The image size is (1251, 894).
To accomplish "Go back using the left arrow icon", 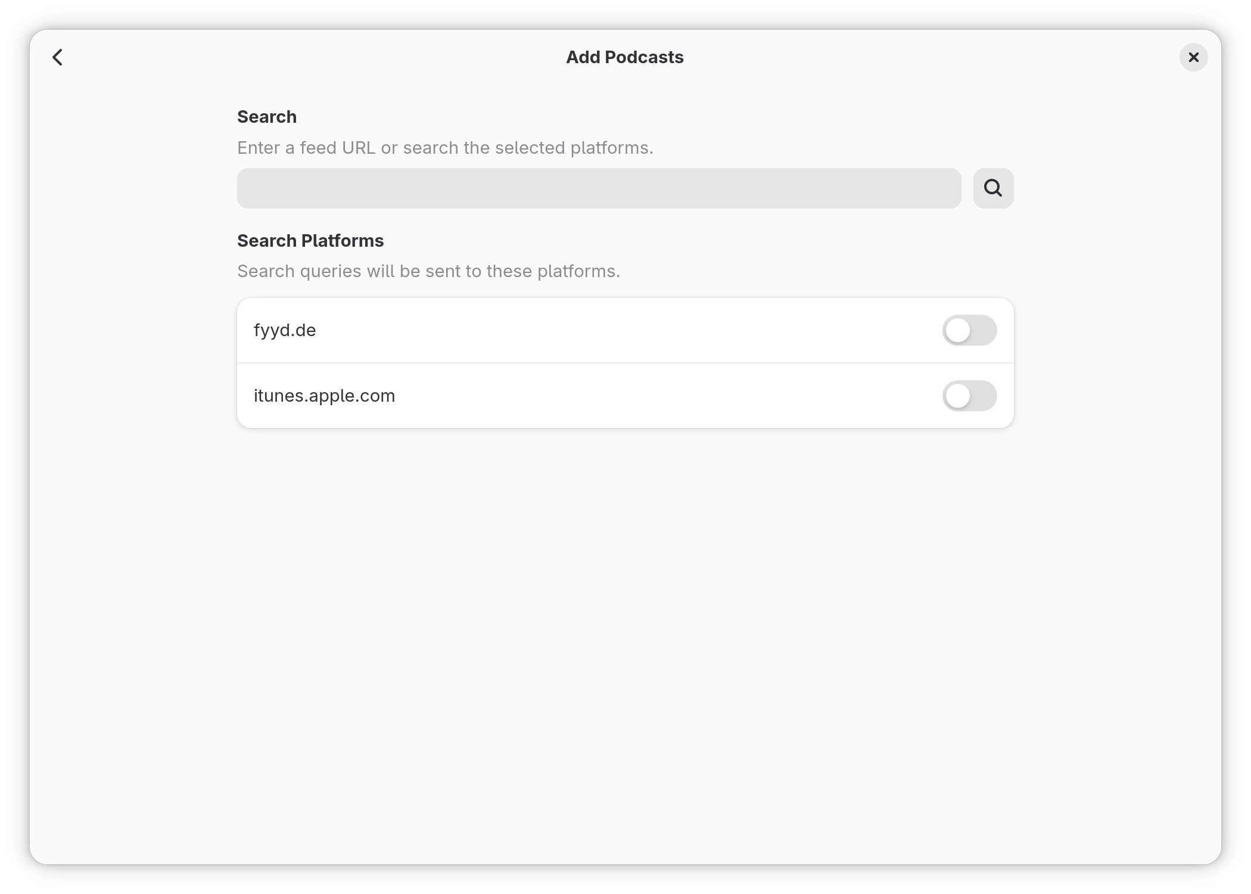I will [x=58, y=57].
